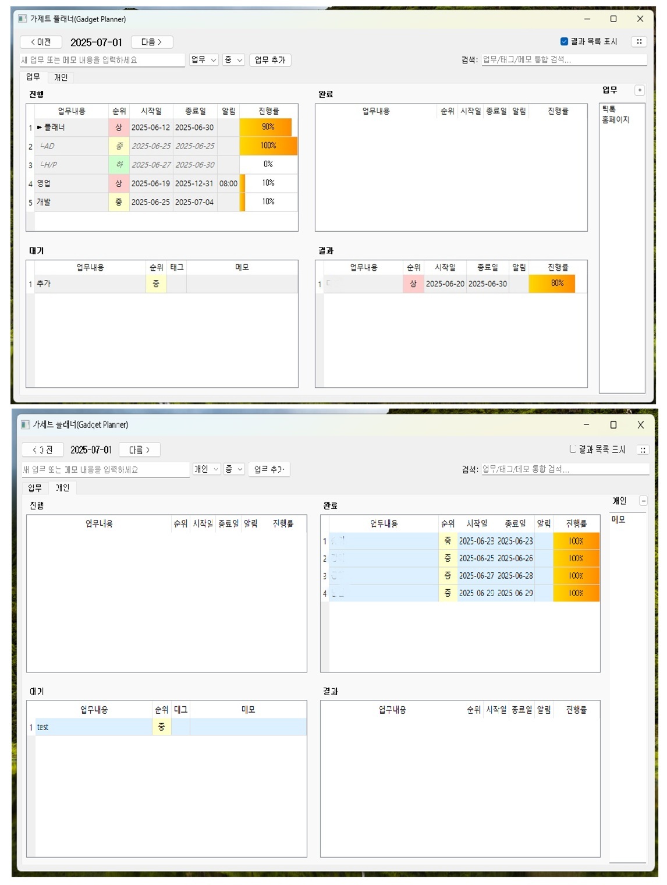667x885 pixels.
Task: Open the 중 priority dropdown in the upper window
Action: click(233, 60)
